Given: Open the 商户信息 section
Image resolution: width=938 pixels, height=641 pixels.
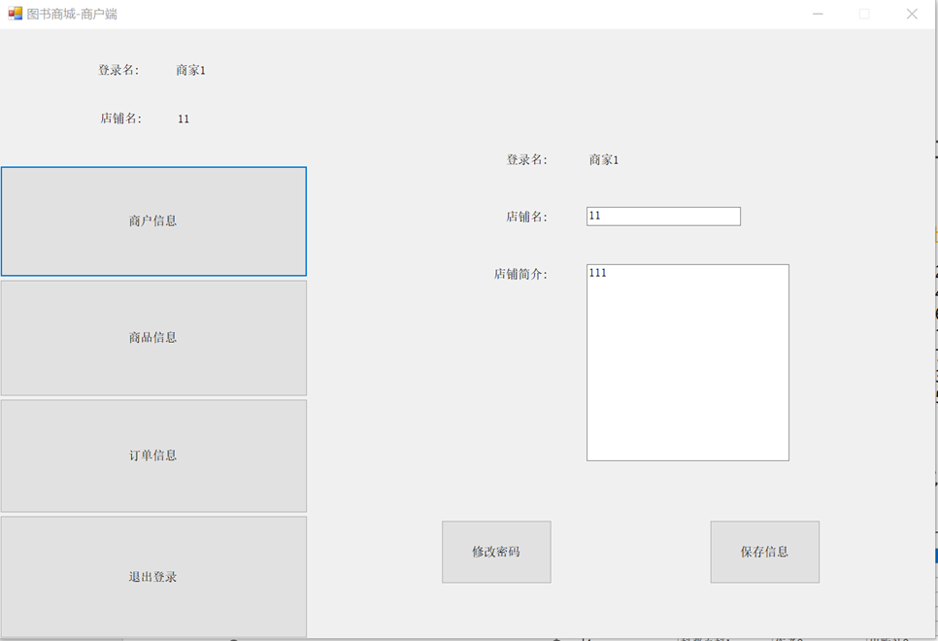Looking at the screenshot, I should 153,221.
